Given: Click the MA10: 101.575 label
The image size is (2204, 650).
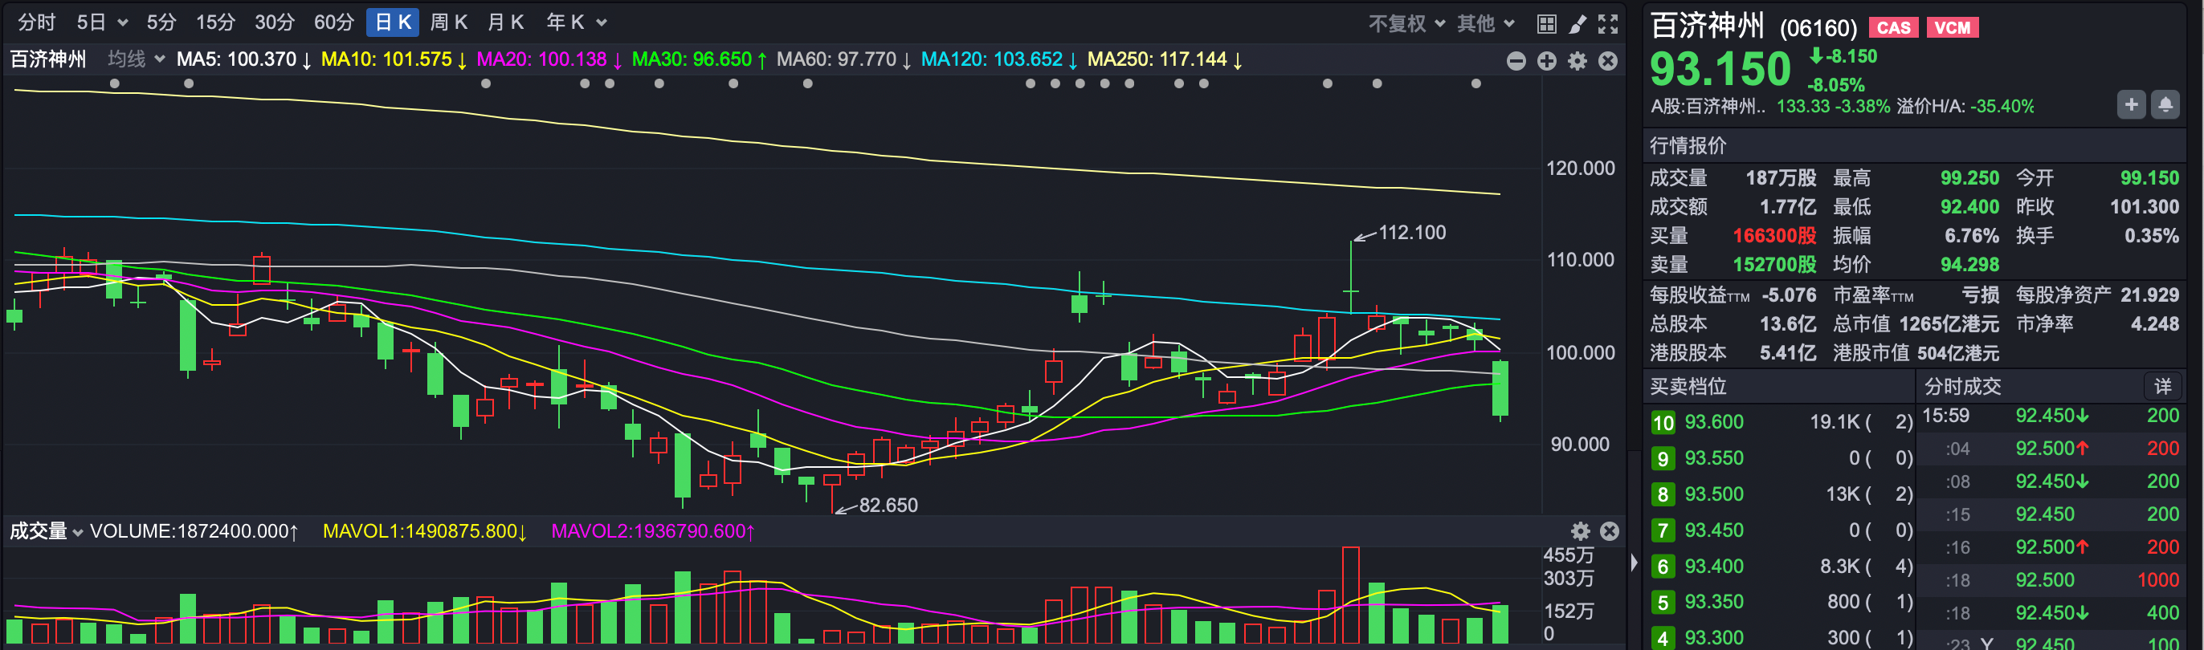Looking at the screenshot, I should (394, 59).
